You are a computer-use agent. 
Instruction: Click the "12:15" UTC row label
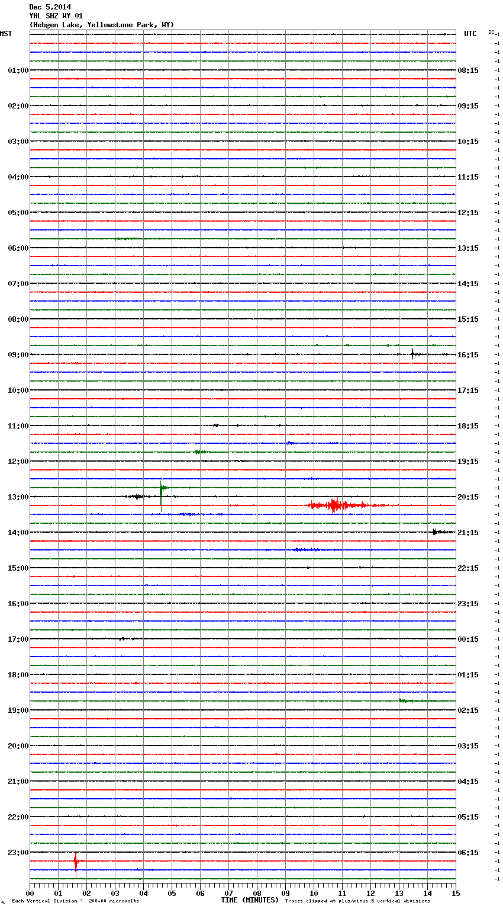468,213
